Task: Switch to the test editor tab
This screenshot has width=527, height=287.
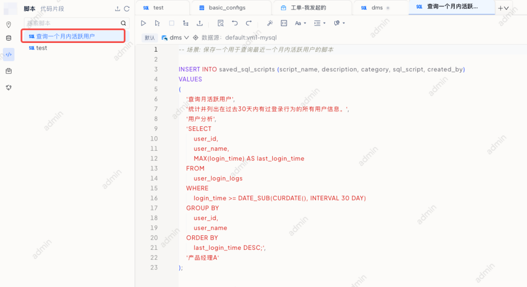Action: click(162, 7)
